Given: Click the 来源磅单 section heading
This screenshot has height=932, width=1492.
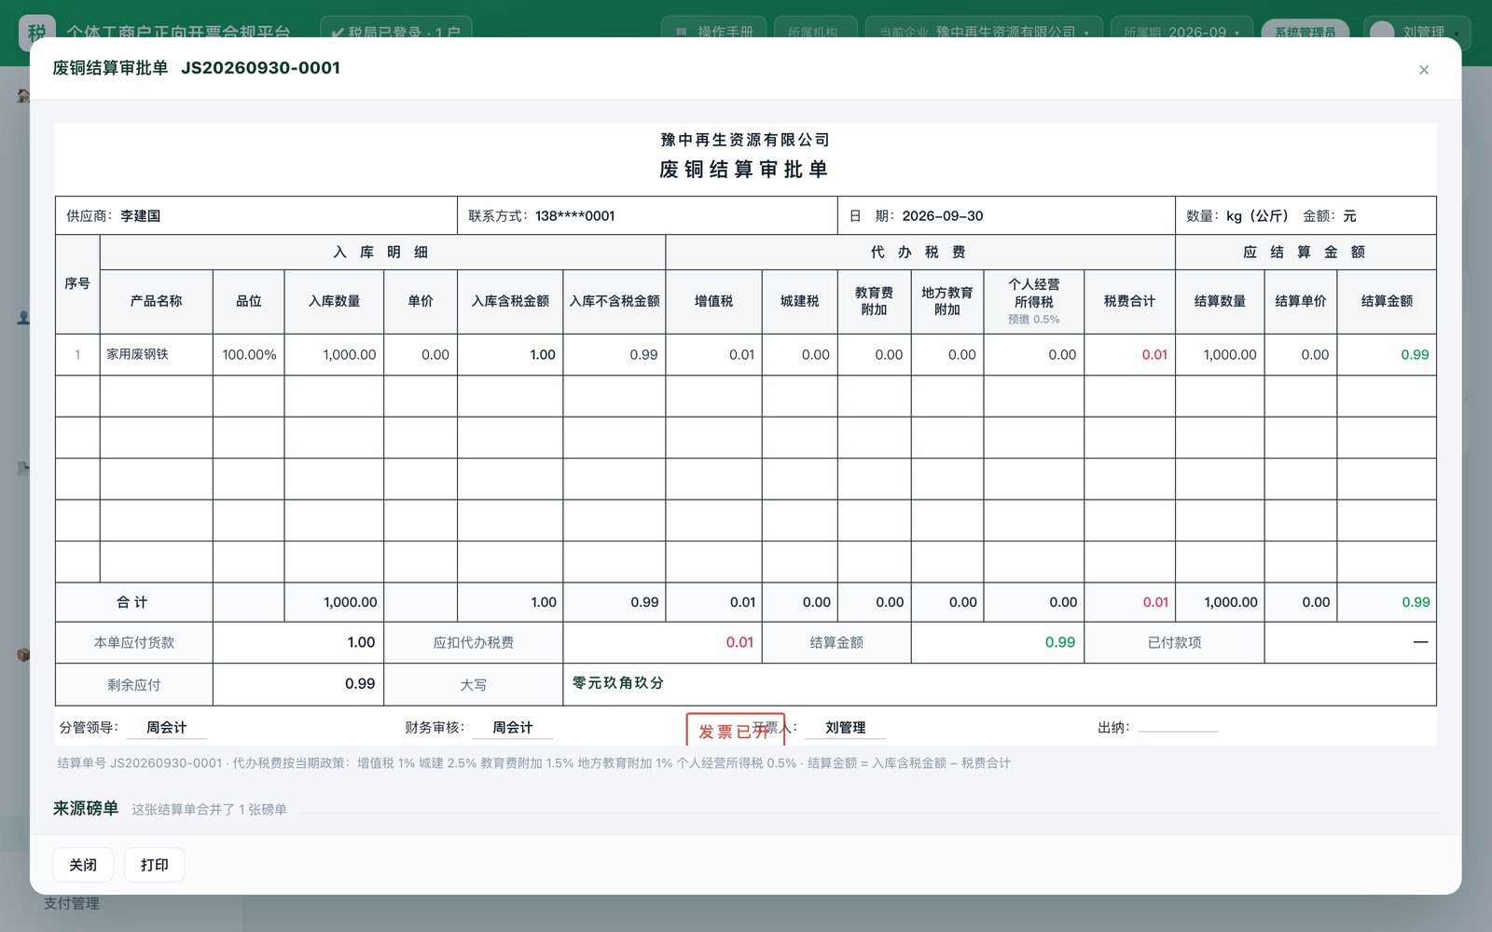Looking at the screenshot, I should 86,809.
